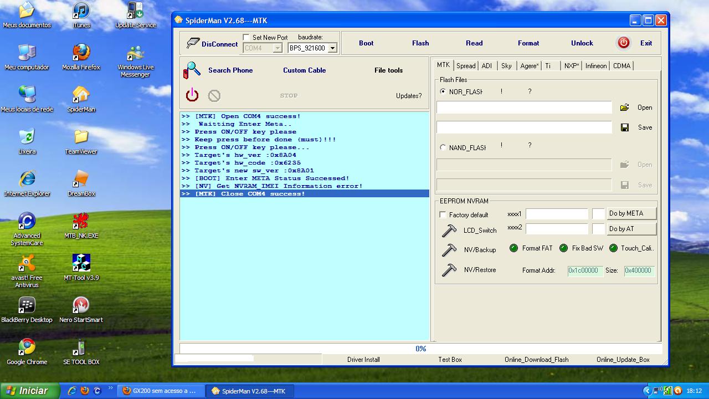Image resolution: width=709 pixels, height=399 pixels.
Task: Click the Size 0x400000 field
Action: 639,270
